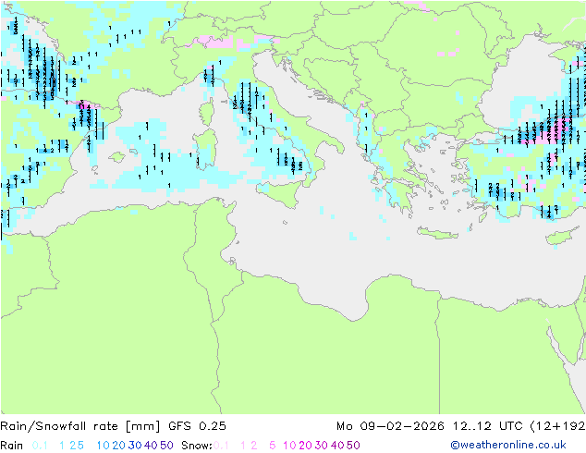Screen dimensions: 586x453
Task: Click the island of Sardinia on the map
Action: 205,149
